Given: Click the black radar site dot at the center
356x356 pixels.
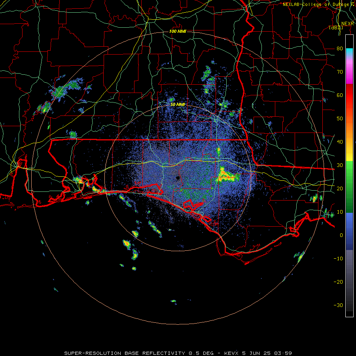Looking at the screenshot, I should click(178, 178).
